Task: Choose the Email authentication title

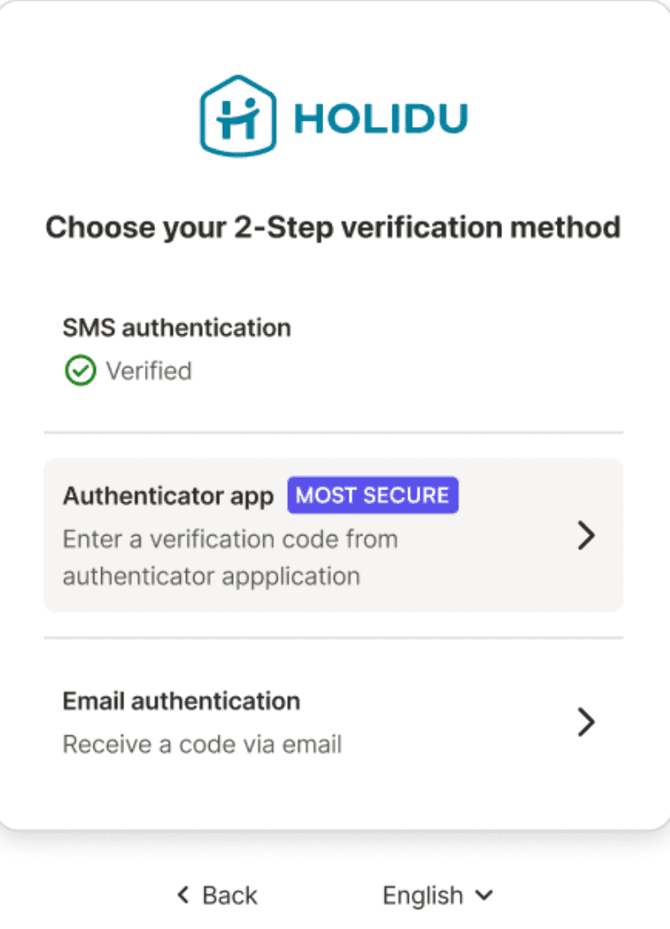Action: coord(181,701)
